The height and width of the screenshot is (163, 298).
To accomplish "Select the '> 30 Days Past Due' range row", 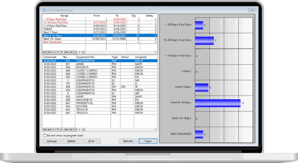I will click(100, 19).
